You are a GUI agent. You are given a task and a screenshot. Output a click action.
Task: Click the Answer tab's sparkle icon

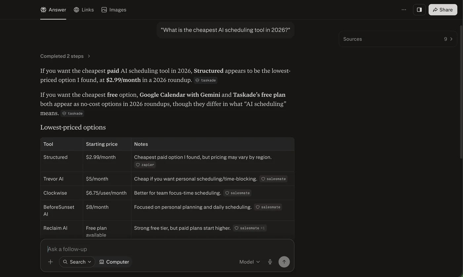click(43, 10)
